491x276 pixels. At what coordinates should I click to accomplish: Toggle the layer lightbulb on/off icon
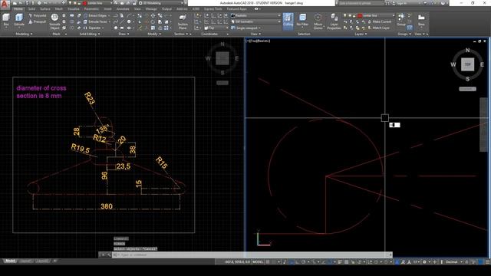tap(345, 15)
